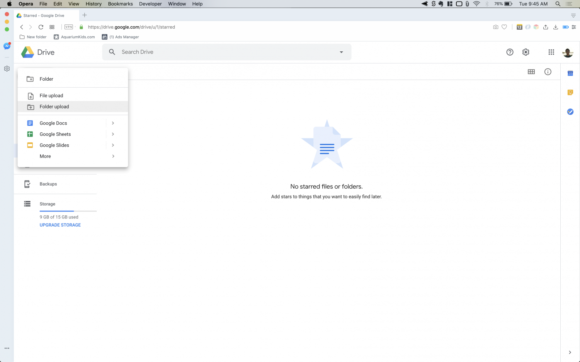Screen dimensions: 580x362
Task: Switch to grid view layout
Action: [531, 72]
